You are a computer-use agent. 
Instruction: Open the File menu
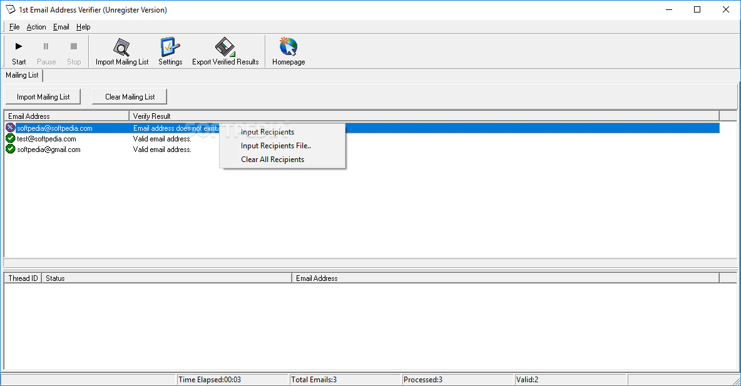pyautogui.click(x=14, y=27)
